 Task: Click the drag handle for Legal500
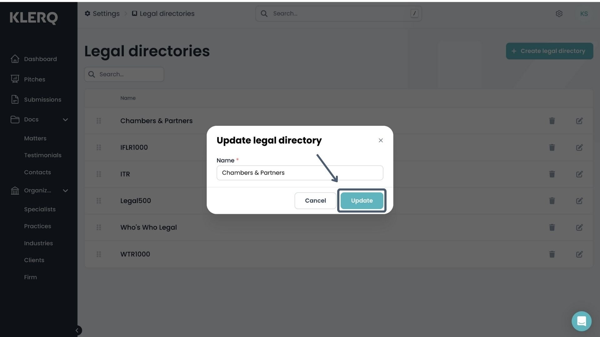coord(99,201)
